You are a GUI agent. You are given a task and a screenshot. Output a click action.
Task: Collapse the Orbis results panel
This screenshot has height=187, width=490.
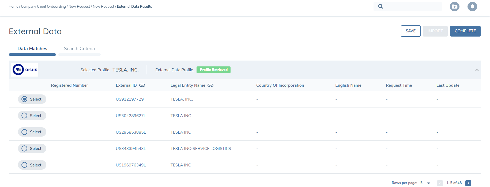[x=477, y=70]
